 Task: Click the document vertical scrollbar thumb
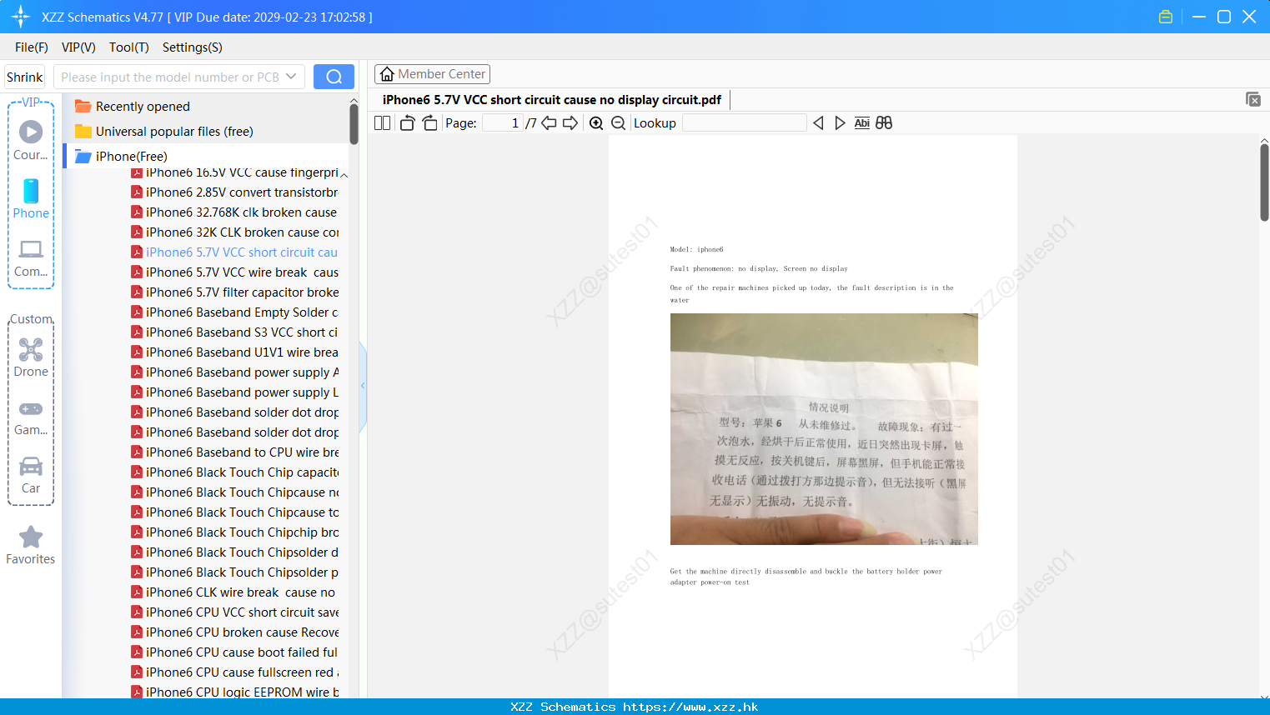pyautogui.click(x=1264, y=182)
